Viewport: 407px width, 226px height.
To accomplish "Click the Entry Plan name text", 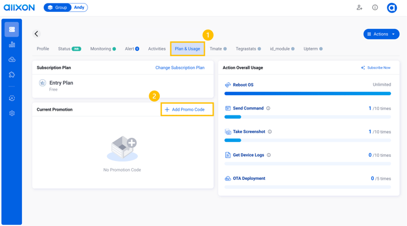I will [x=62, y=83].
